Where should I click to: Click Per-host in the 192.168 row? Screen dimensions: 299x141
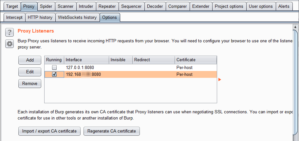pyautogui.click(x=184, y=75)
